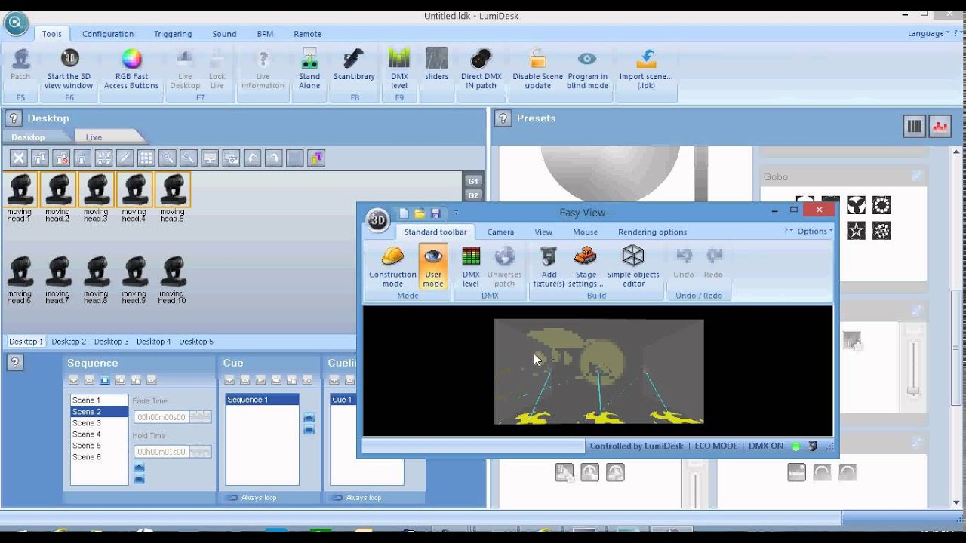966x543 pixels.
Task: Toggle Always loop under Cue panel
Action: click(253, 498)
